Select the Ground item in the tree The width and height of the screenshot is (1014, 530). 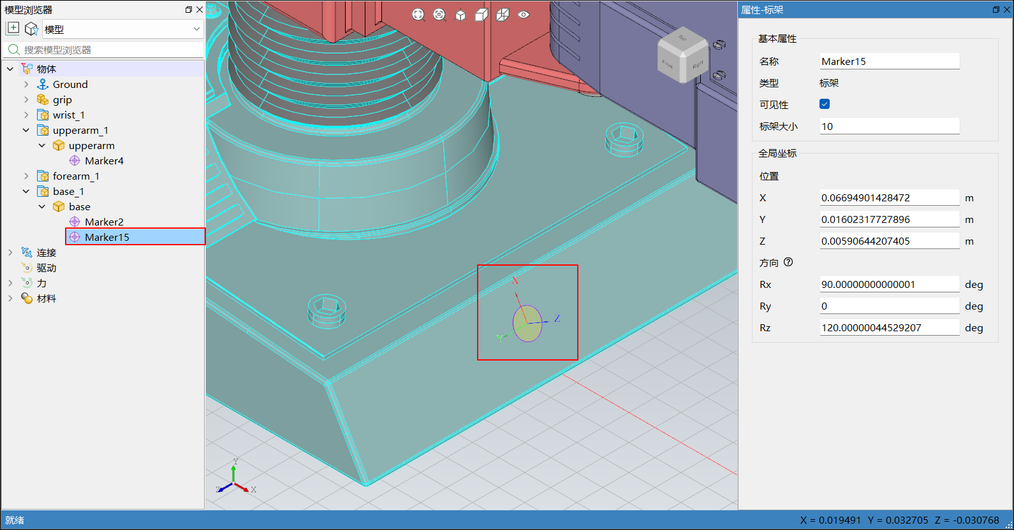point(70,84)
